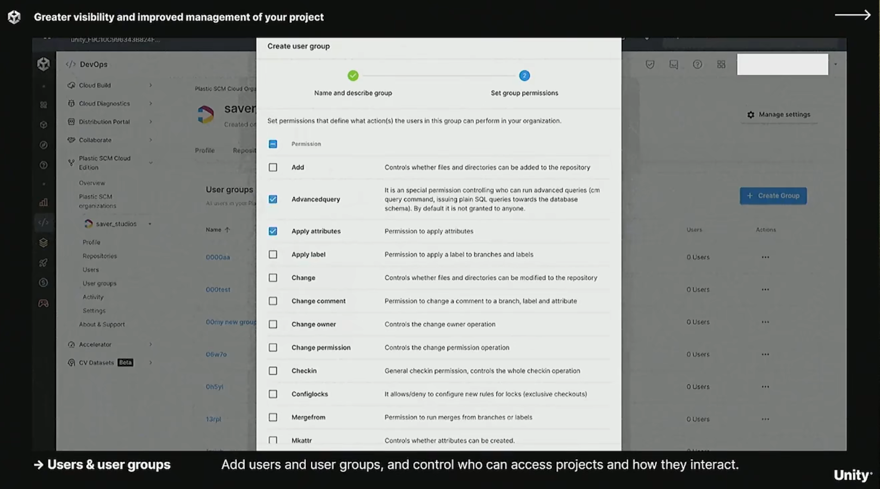Expand the Cloud Build submenu chevron

[151, 85]
